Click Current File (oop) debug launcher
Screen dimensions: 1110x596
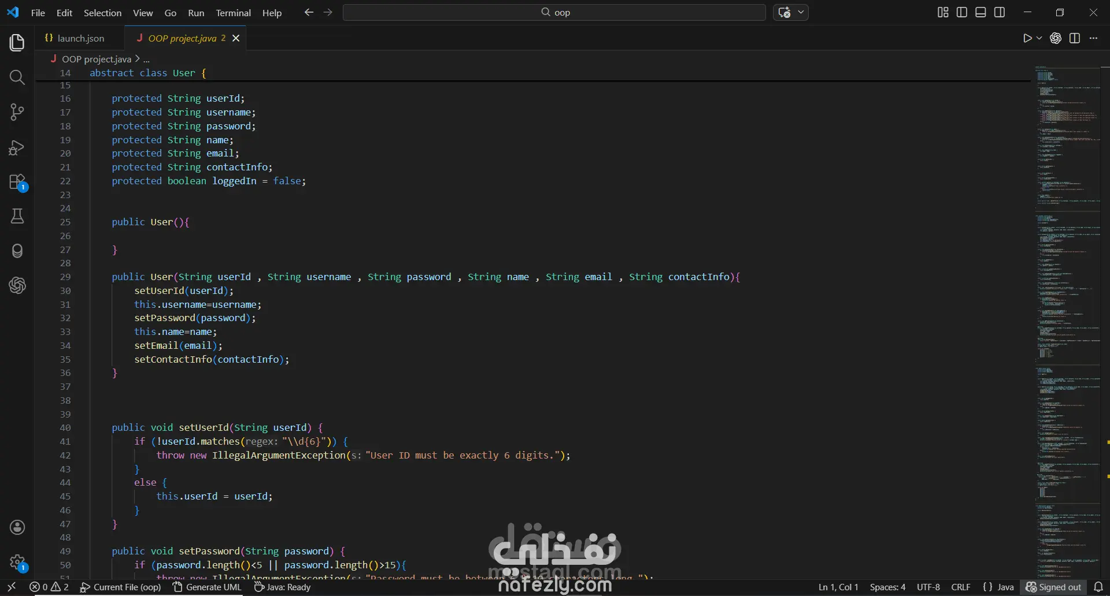pos(120,587)
